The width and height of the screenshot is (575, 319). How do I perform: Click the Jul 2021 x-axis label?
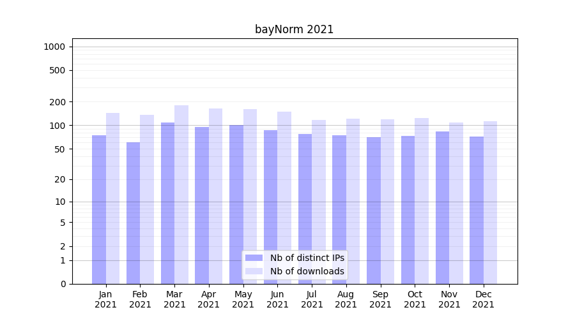tap(312, 299)
